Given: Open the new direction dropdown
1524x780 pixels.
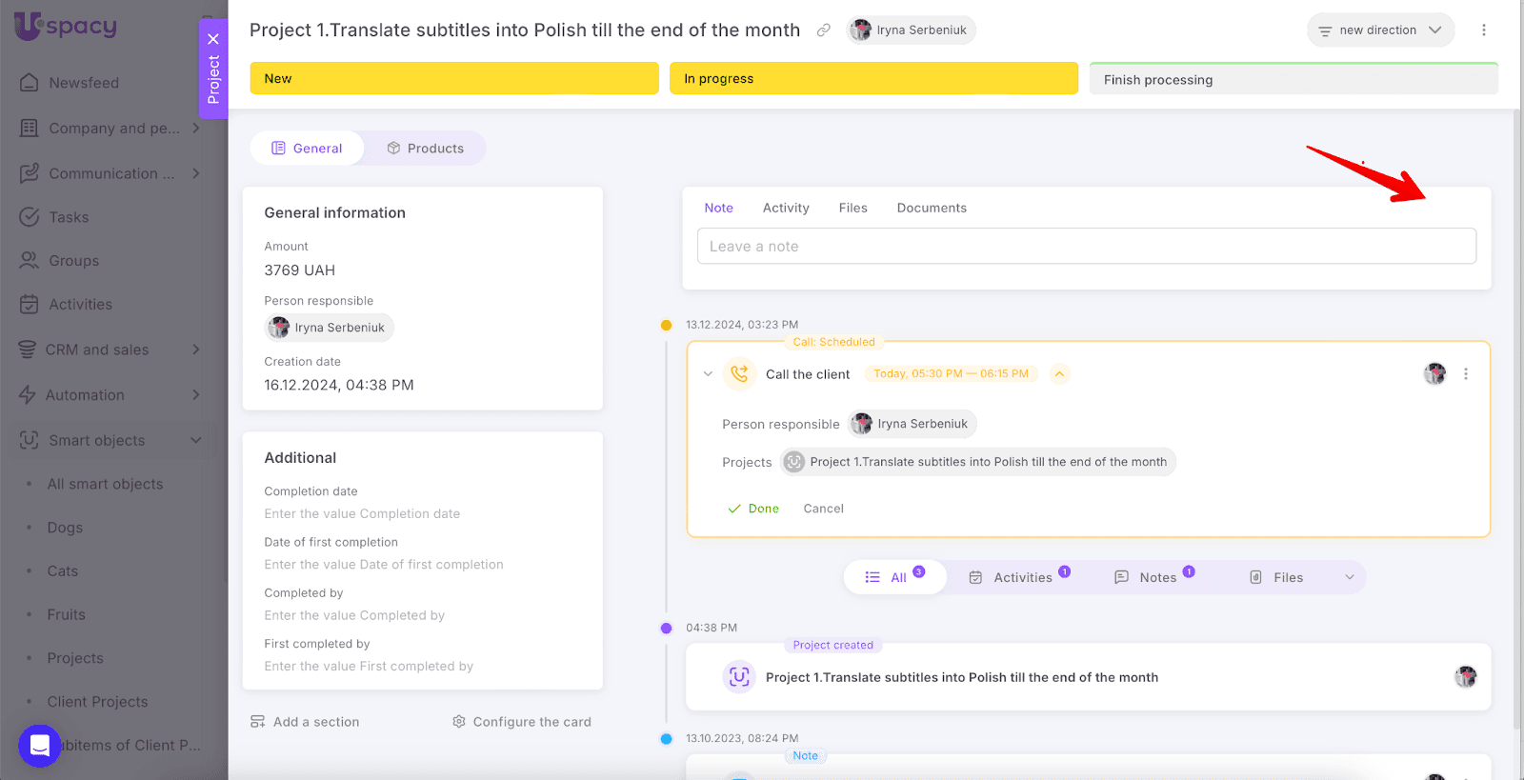Looking at the screenshot, I should pyautogui.click(x=1380, y=30).
